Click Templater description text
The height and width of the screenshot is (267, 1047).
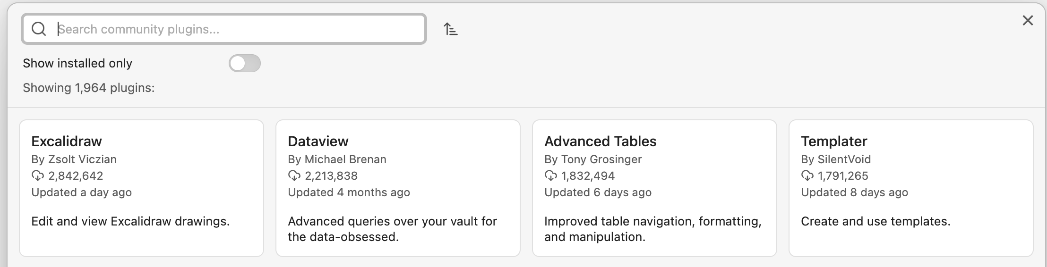[875, 221]
